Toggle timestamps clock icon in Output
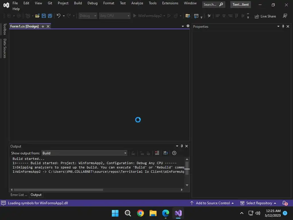293x220 pixels. (x=174, y=153)
